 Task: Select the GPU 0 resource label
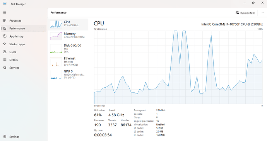[x=68, y=71]
